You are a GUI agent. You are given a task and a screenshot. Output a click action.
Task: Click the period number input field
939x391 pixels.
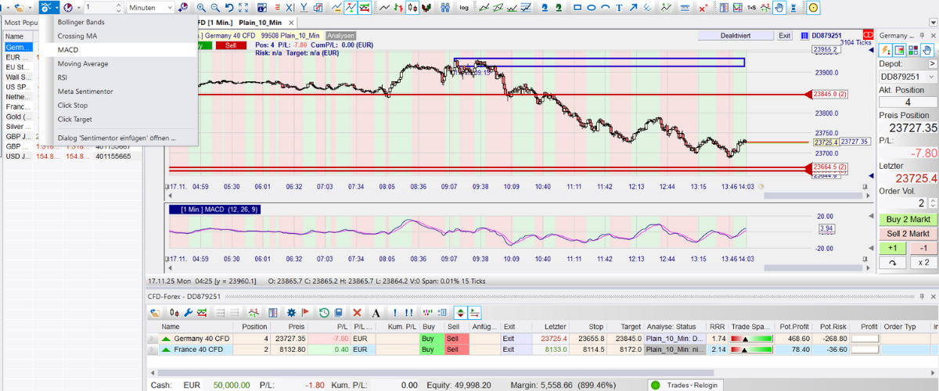pos(102,8)
